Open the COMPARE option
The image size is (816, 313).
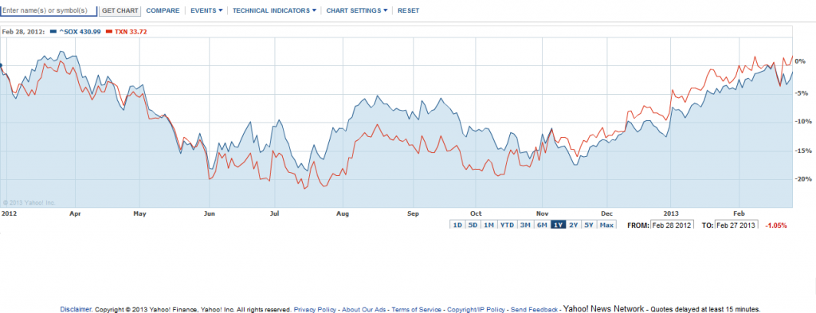coord(163,10)
